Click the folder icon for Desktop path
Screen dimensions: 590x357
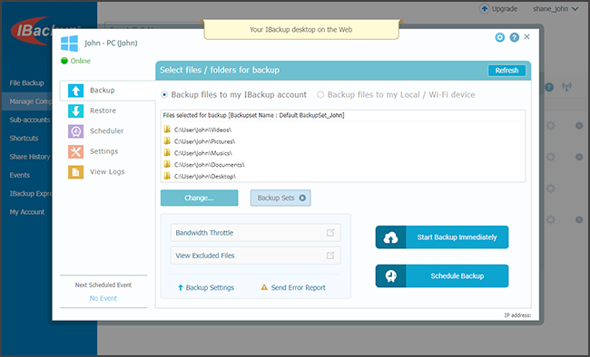click(x=167, y=177)
